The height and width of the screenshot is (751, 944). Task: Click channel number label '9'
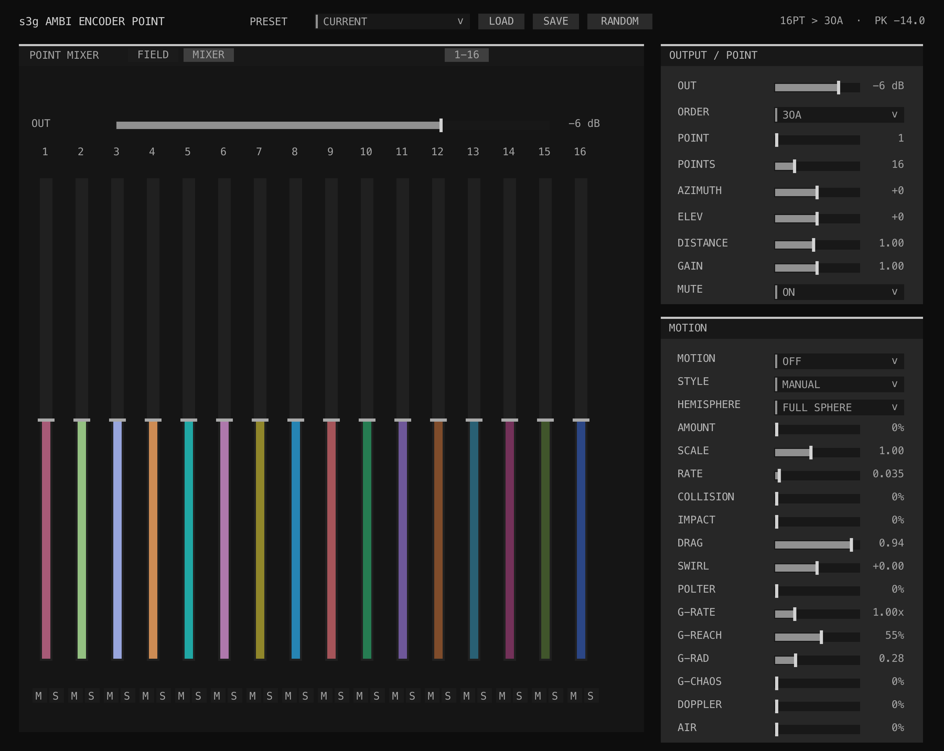(x=330, y=152)
